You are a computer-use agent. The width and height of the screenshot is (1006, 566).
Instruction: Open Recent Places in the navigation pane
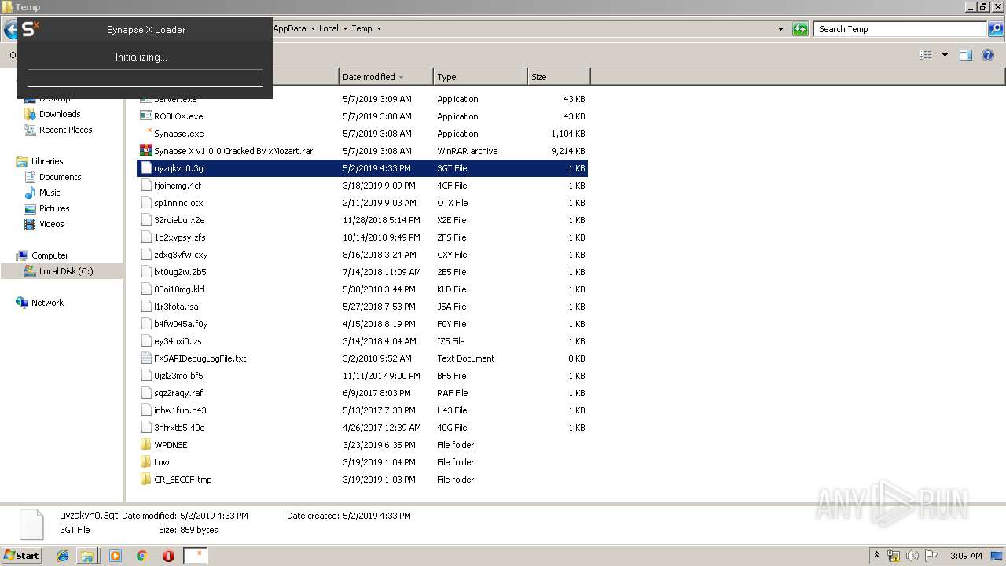tap(65, 130)
